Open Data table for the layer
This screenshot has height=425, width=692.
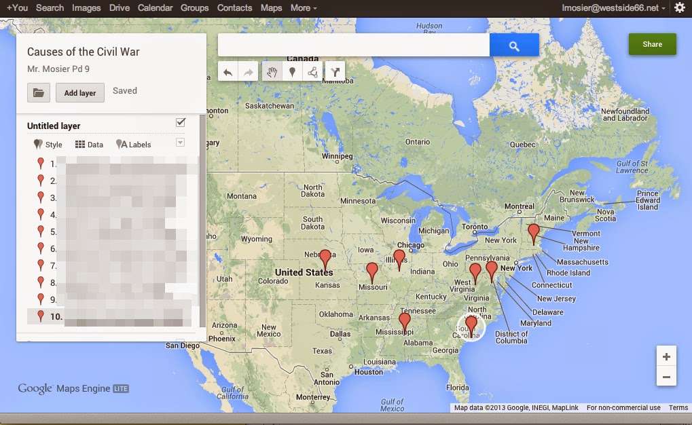tap(89, 145)
